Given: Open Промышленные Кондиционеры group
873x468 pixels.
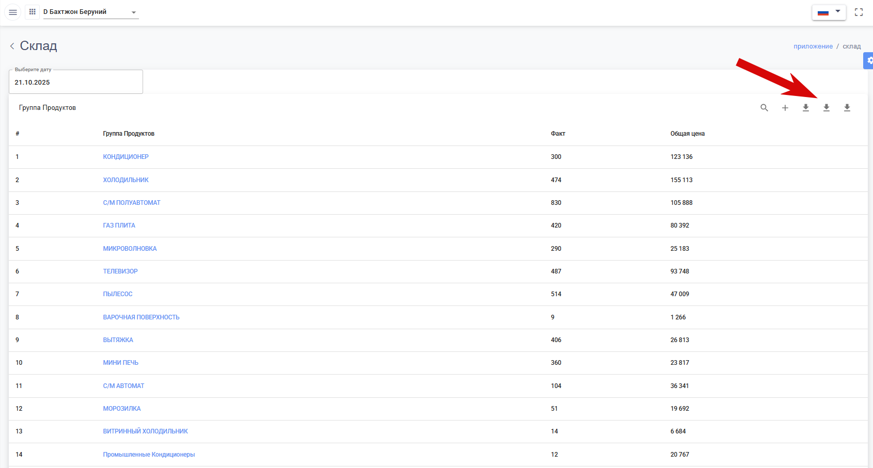Looking at the screenshot, I should pos(149,455).
